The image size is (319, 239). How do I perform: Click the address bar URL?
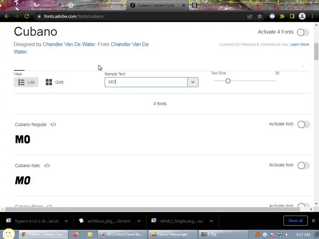pos(74,16)
